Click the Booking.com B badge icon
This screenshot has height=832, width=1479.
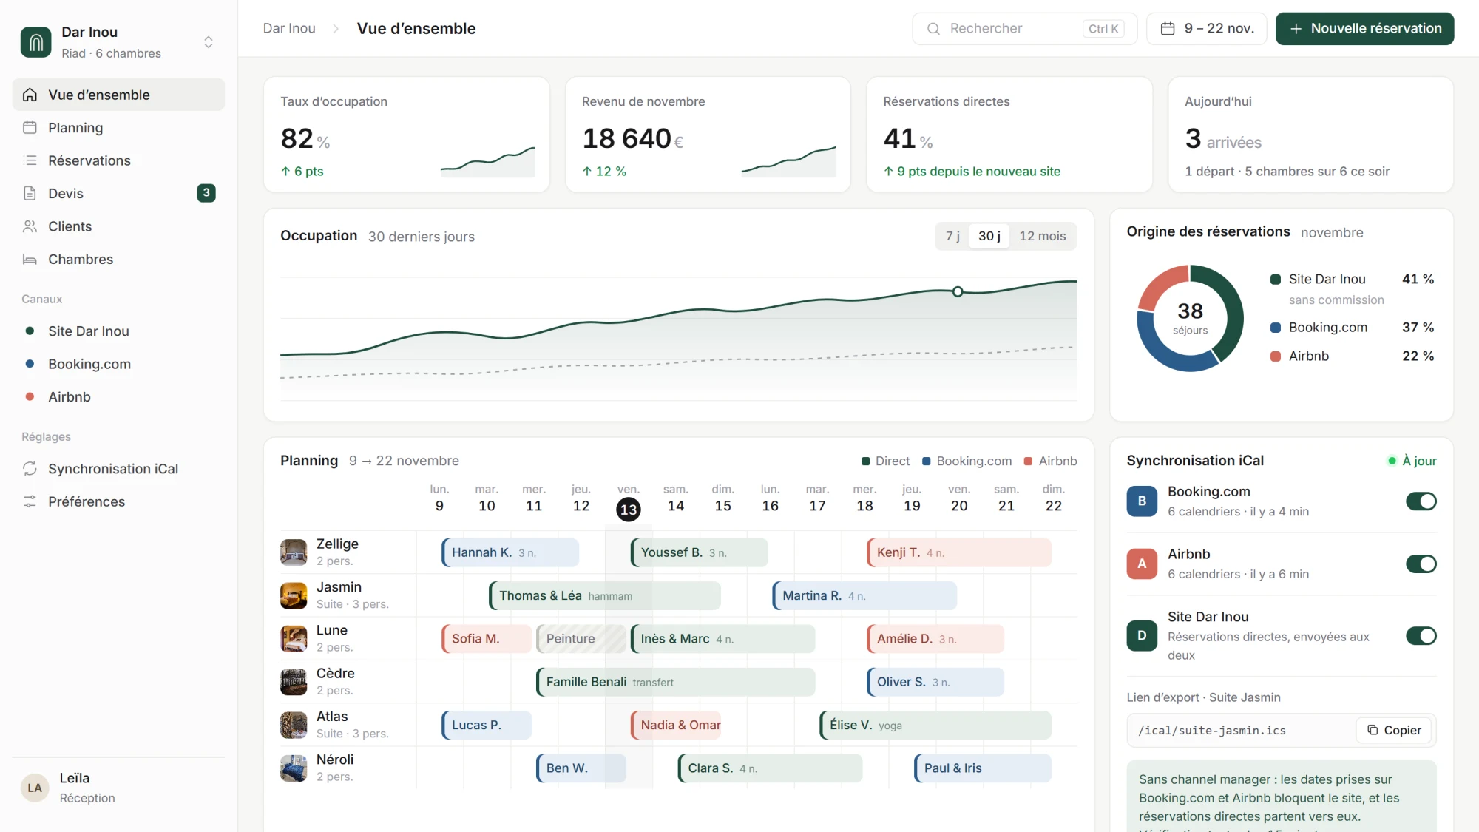point(1142,501)
